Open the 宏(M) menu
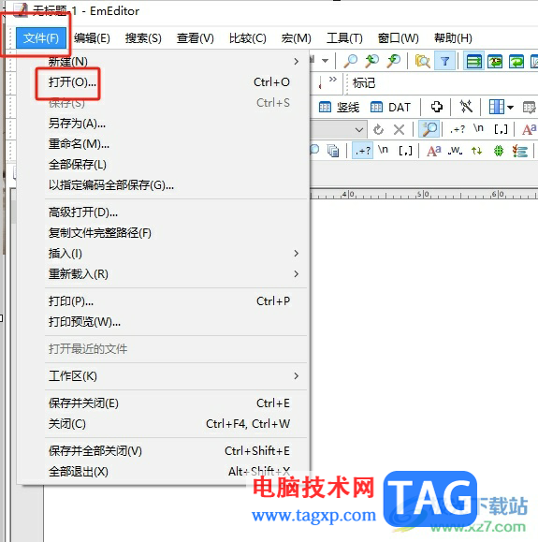 (297, 38)
